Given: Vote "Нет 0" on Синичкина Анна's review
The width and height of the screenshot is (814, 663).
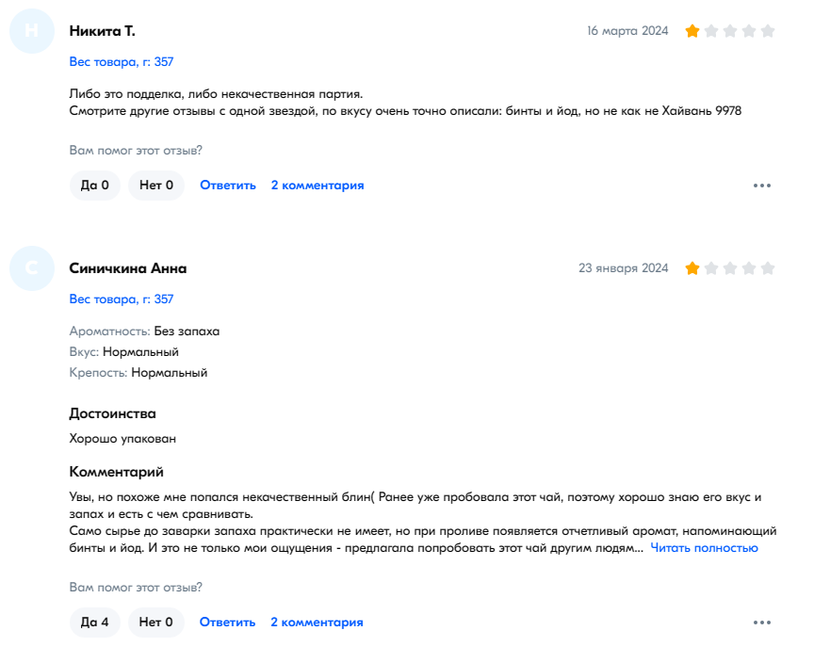Looking at the screenshot, I should [155, 622].
